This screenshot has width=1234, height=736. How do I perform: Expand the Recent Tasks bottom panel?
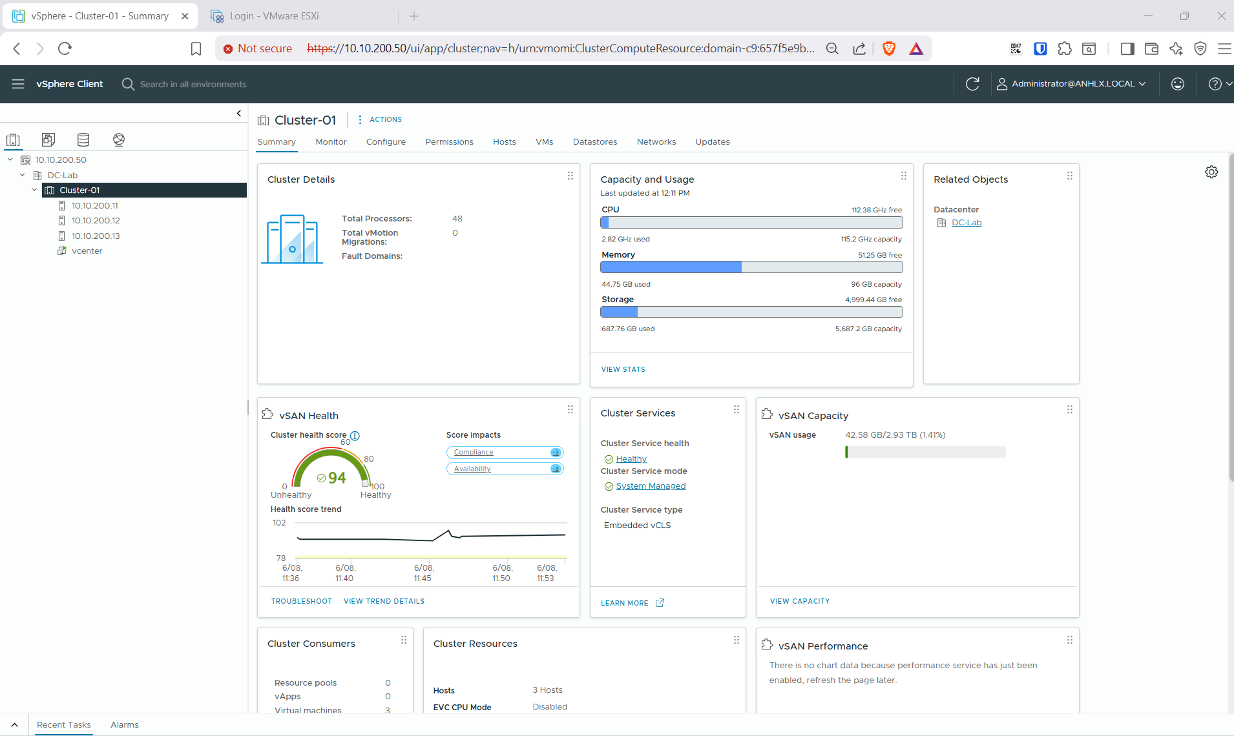click(14, 725)
